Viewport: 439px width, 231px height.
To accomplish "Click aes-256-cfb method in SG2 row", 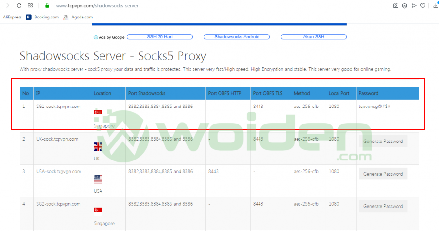I will [x=306, y=204].
